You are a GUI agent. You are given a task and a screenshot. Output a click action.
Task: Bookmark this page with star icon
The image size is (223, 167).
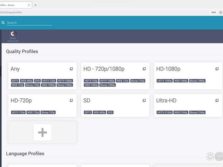(221, 12)
